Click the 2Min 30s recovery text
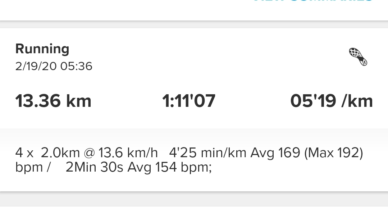This screenshot has height=209, width=388. 94,167
